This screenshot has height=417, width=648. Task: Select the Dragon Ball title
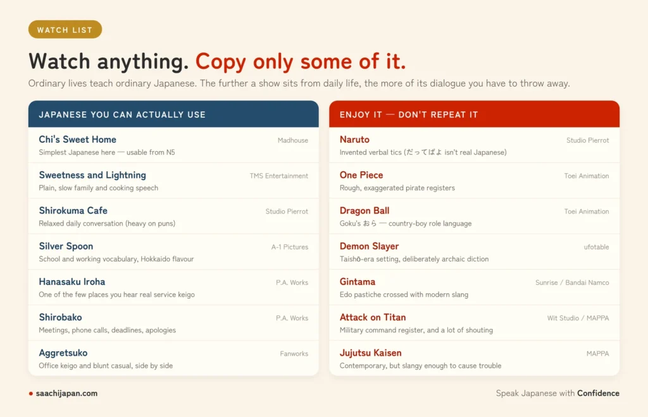(364, 211)
